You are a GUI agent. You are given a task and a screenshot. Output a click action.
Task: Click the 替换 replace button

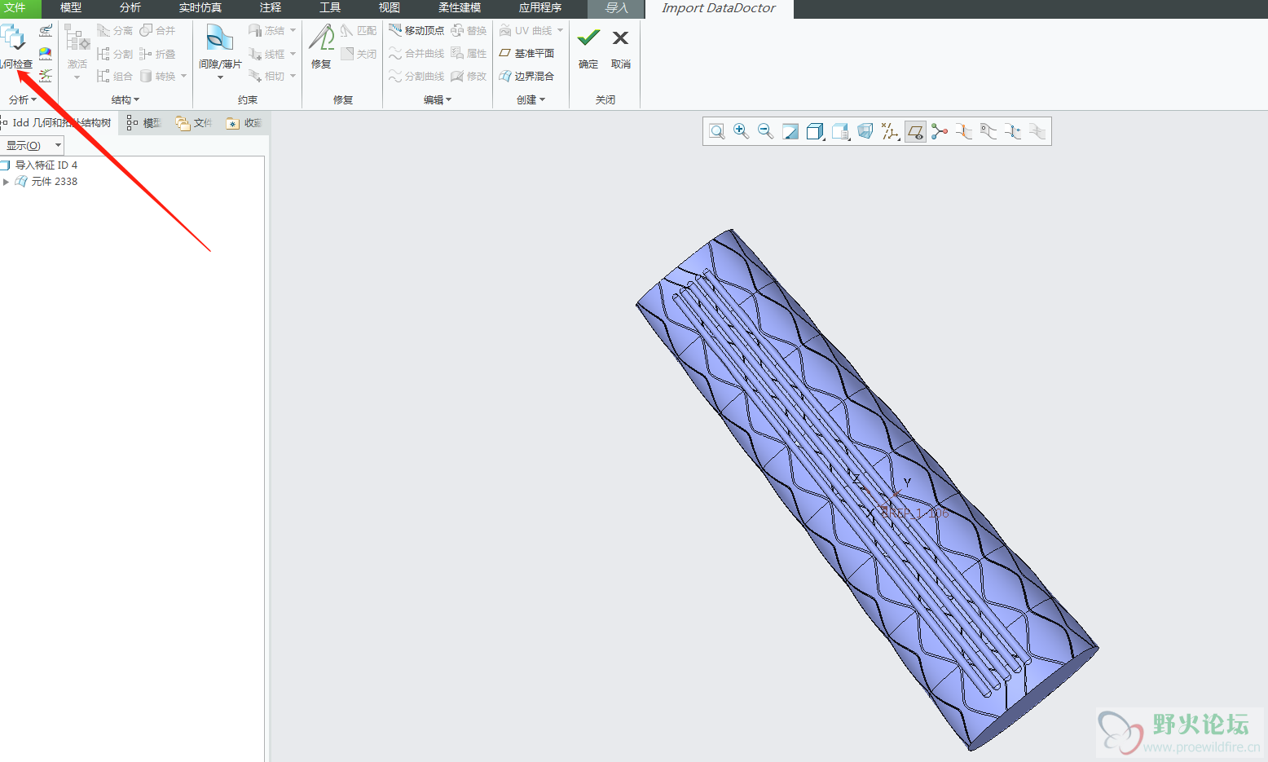click(469, 31)
